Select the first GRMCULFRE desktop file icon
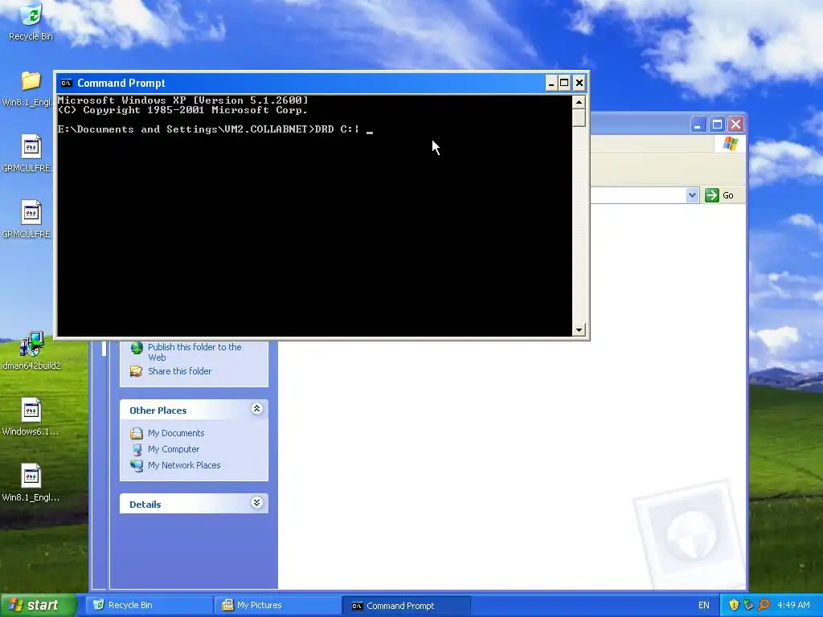Viewport: 823px width, 617px height. 31,147
